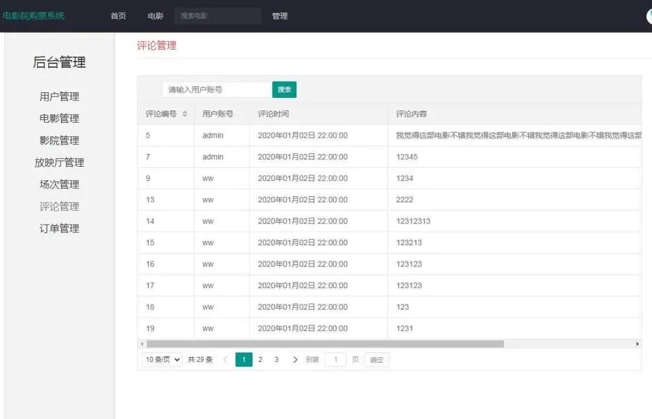Click the 搜索电影 search box in navbar
Screen dimensions: 652x419
[x=217, y=16]
